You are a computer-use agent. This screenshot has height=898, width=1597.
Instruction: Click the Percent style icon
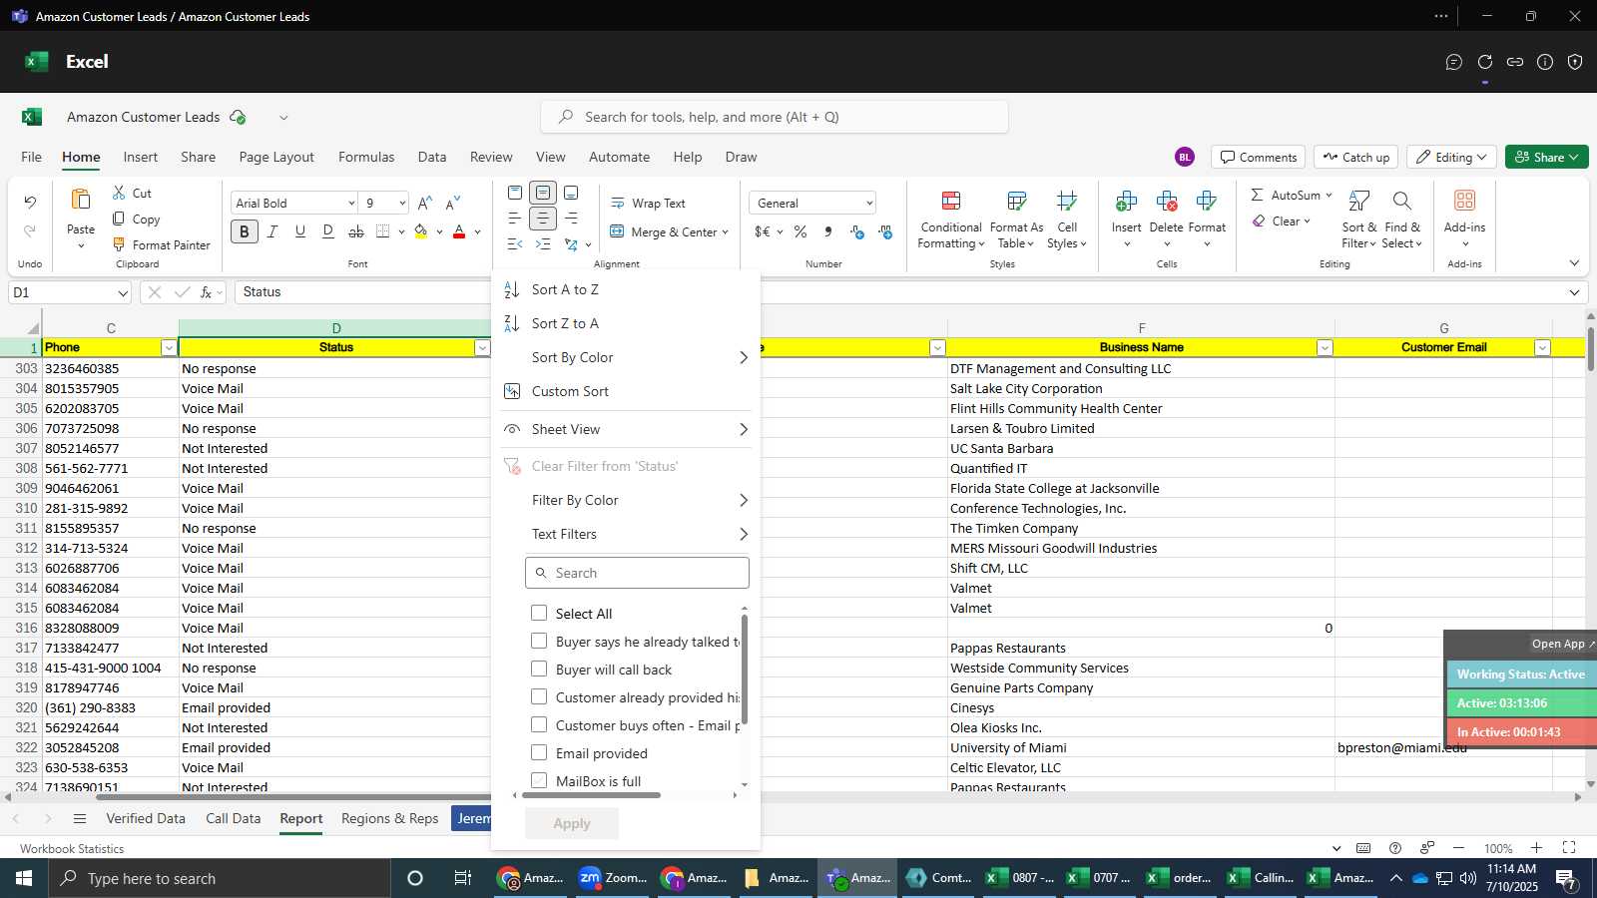pos(800,231)
